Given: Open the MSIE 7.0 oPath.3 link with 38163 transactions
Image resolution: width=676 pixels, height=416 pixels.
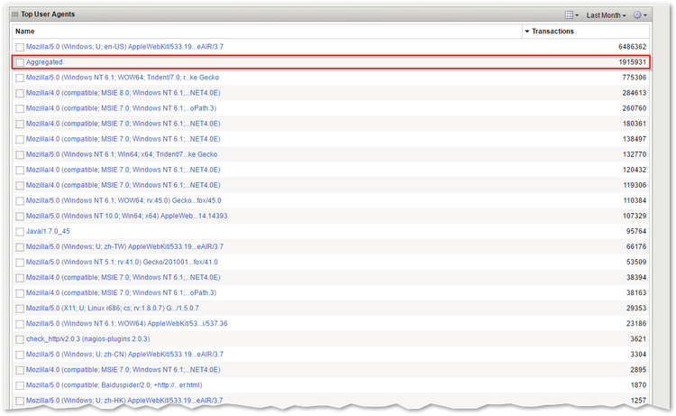Looking at the screenshot, I should tap(121, 292).
